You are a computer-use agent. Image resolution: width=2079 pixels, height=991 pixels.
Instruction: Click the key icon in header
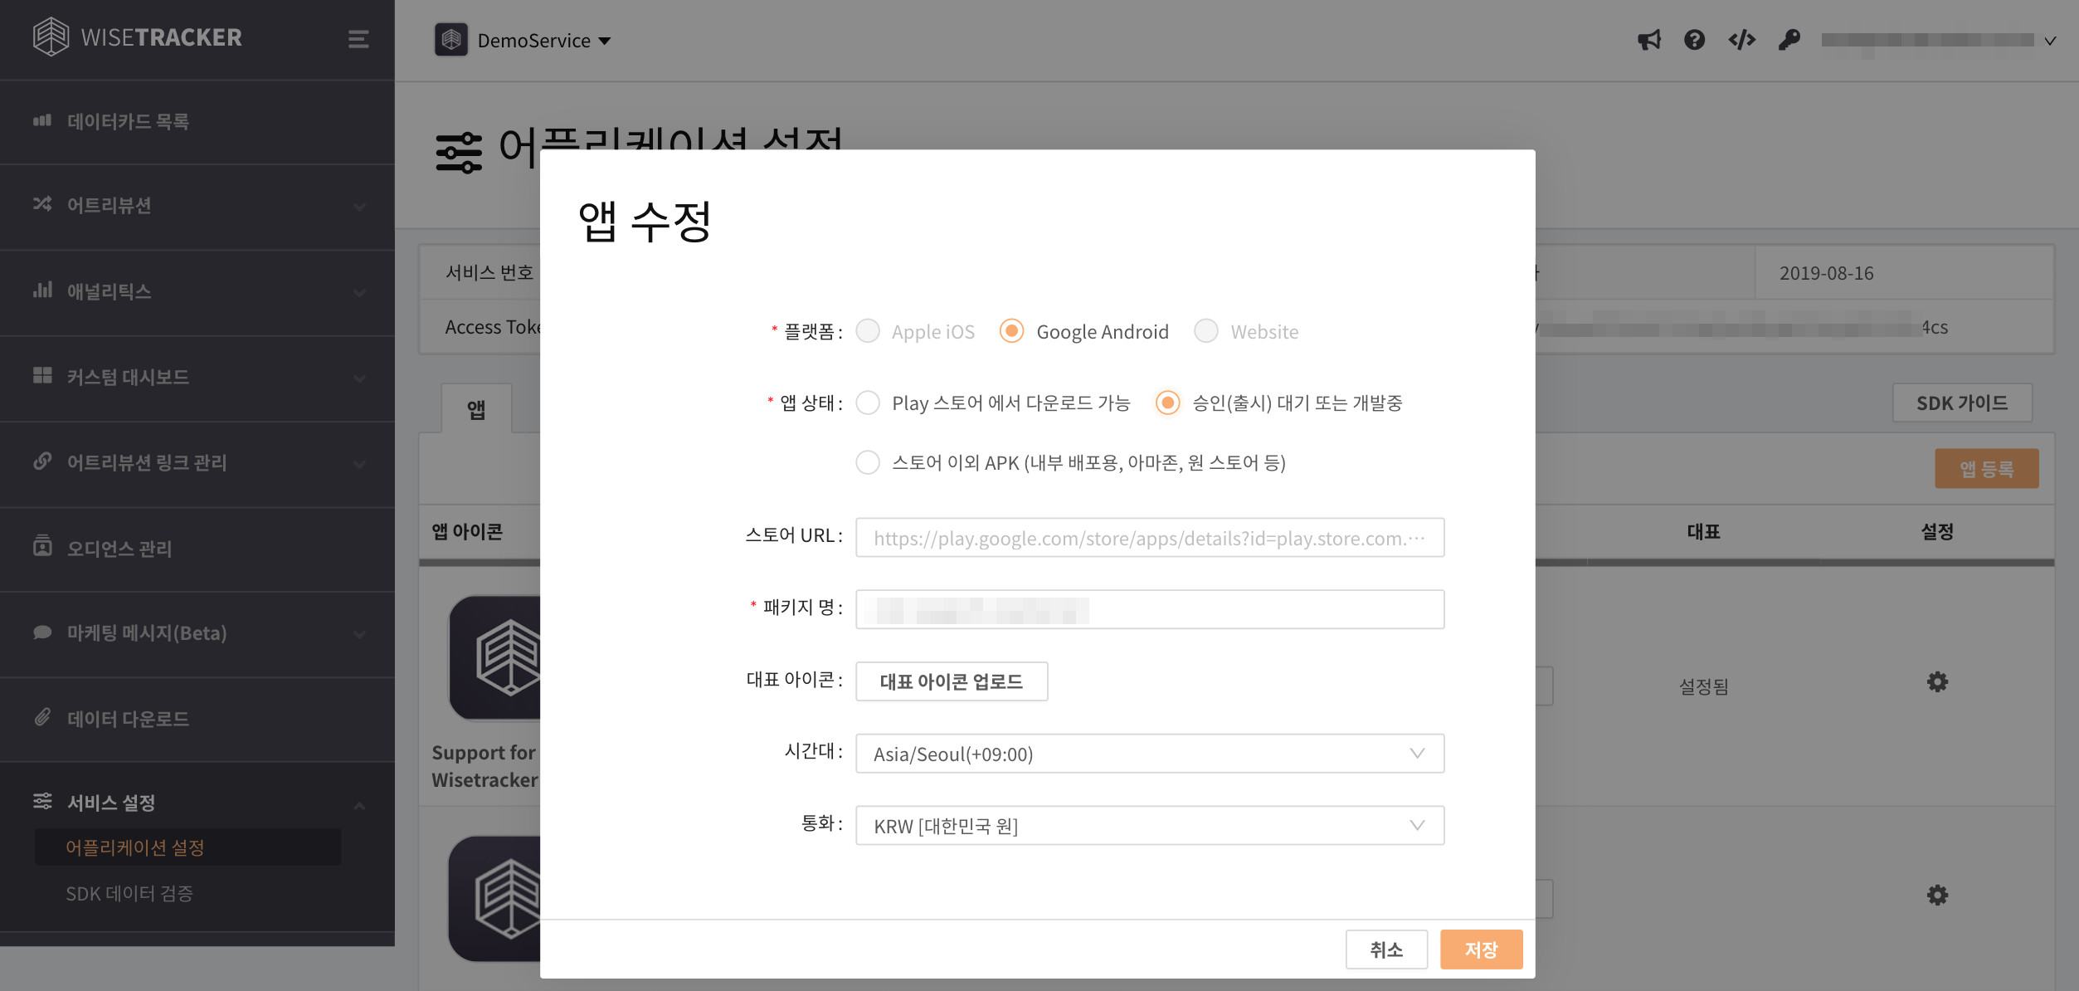[1789, 40]
